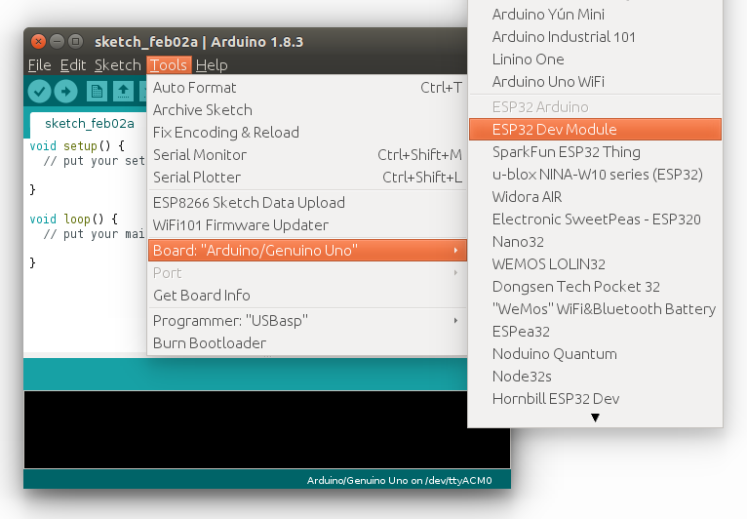Click the Open sketch toolbar icon
Screen dimensions: 747x519
coord(123,92)
